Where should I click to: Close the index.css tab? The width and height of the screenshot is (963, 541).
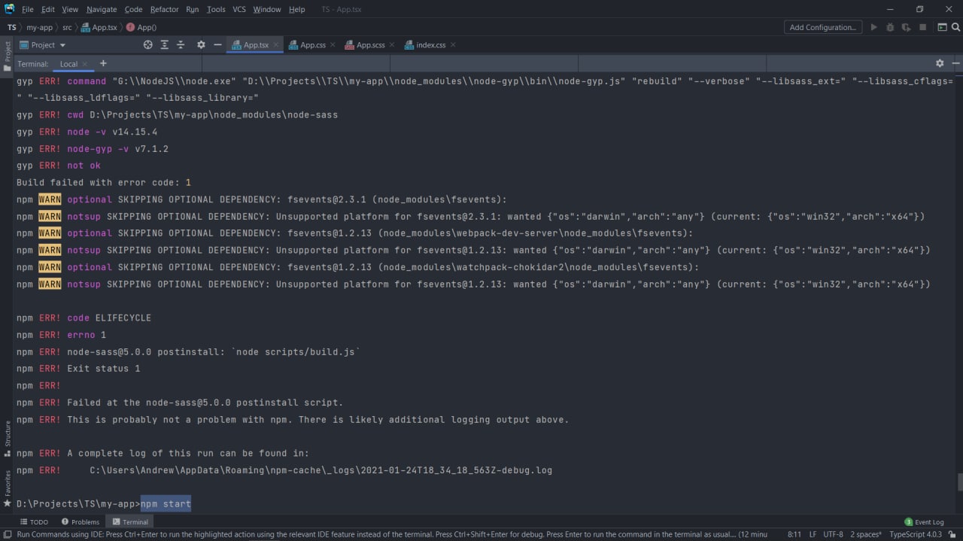[453, 45]
